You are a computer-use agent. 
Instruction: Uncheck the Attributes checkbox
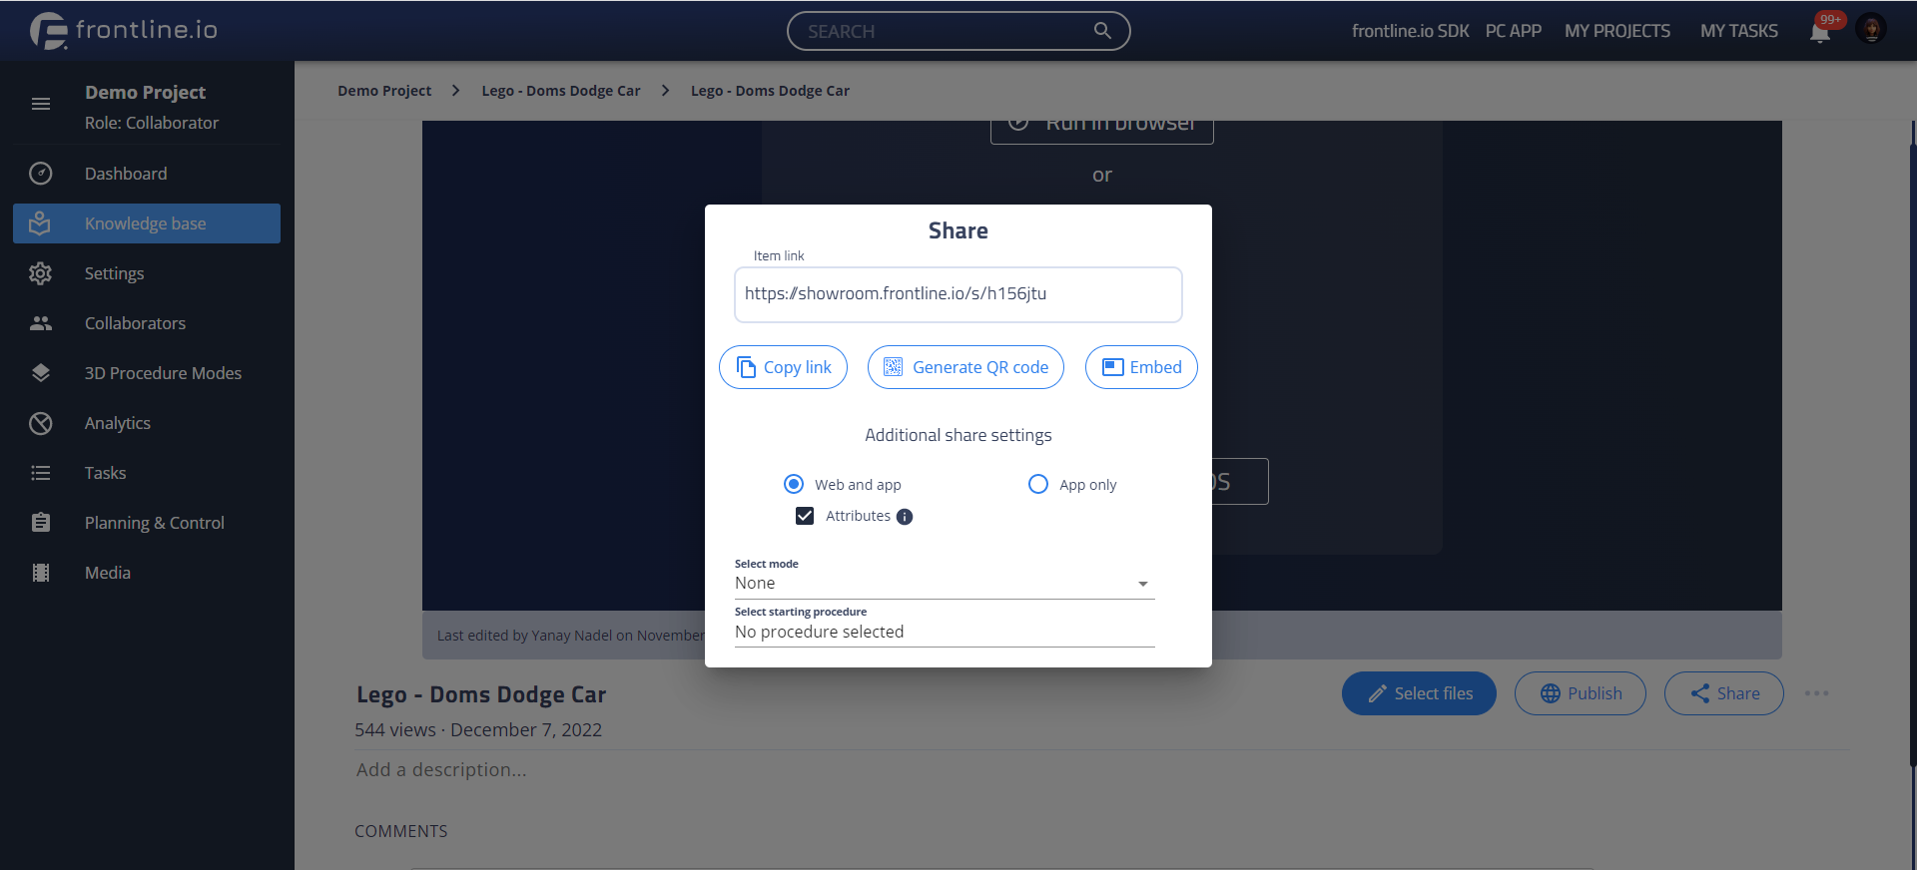click(805, 516)
